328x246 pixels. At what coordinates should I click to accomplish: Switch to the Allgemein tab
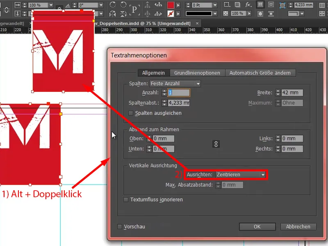pyautogui.click(x=153, y=73)
